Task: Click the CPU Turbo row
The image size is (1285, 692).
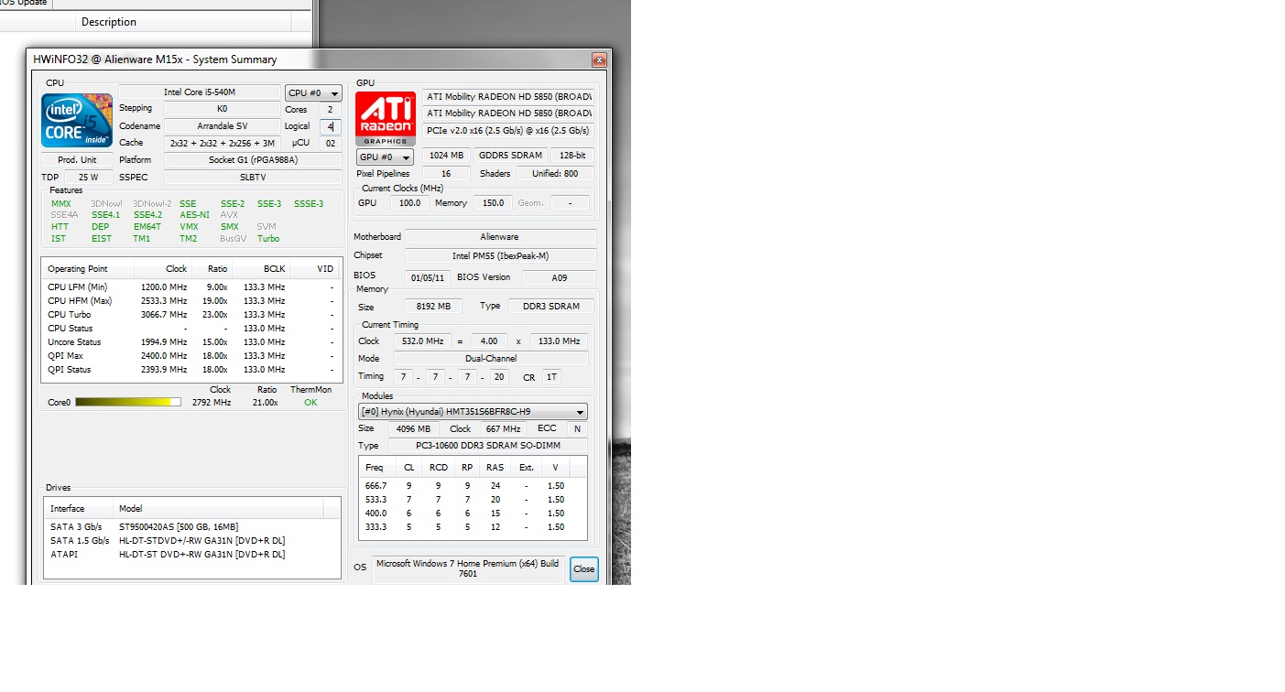Action: 191,315
